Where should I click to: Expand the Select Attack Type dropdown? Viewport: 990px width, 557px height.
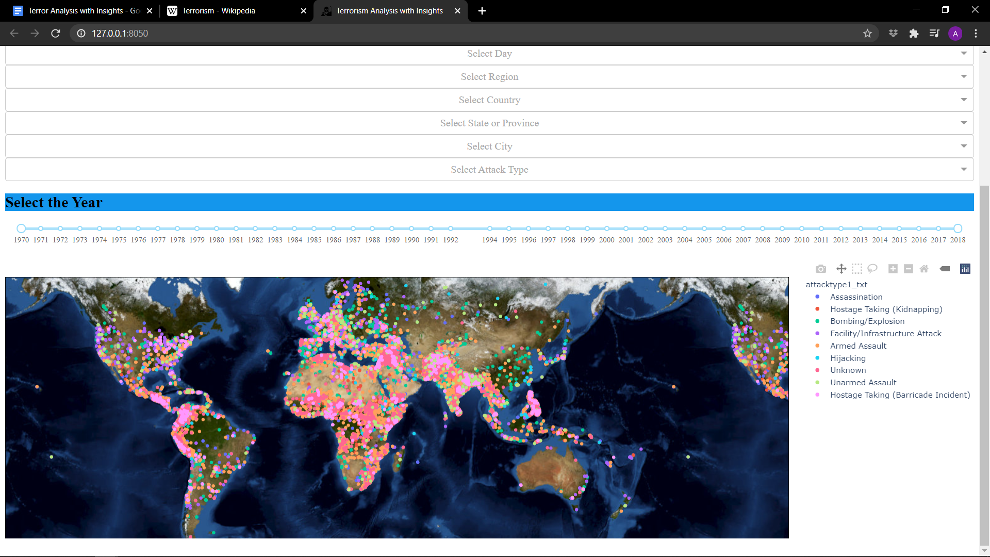tap(489, 169)
